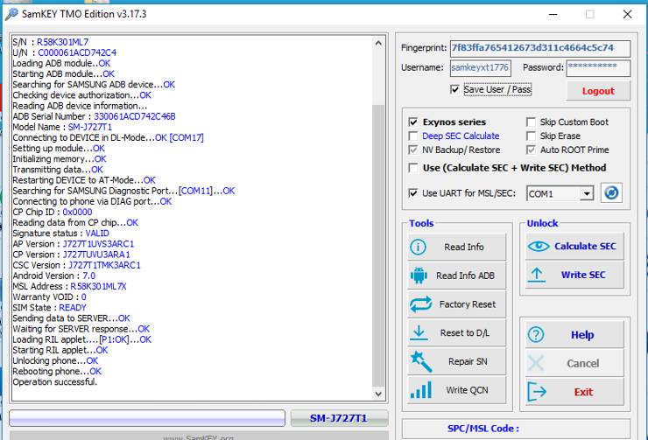
Task: Click the 'CSC Version : J727T1TMK3ARC1' log line
Action: pos(76,265)
